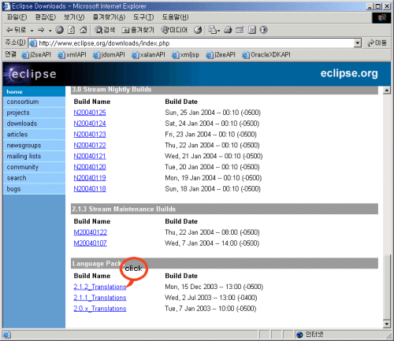Viewport: 394px width, 341px height.
Task: Open the 도구(T) Tools menu
Action: pyautogui.click(x=143, y=17)
